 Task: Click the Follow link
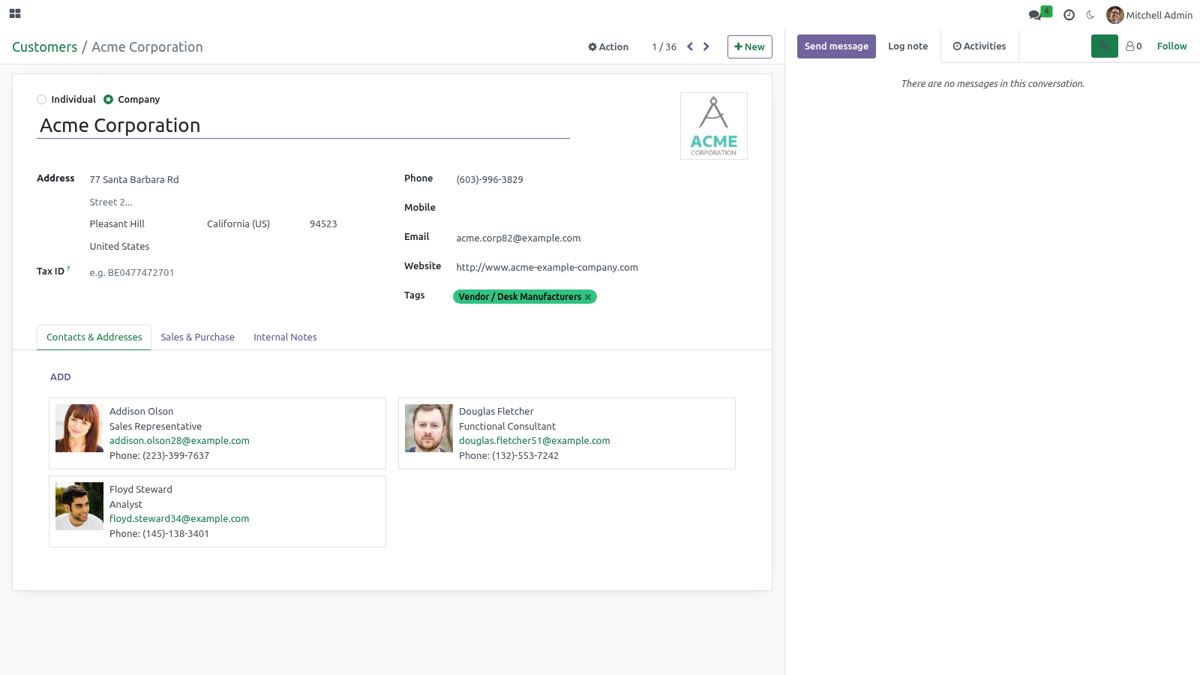1171,46
